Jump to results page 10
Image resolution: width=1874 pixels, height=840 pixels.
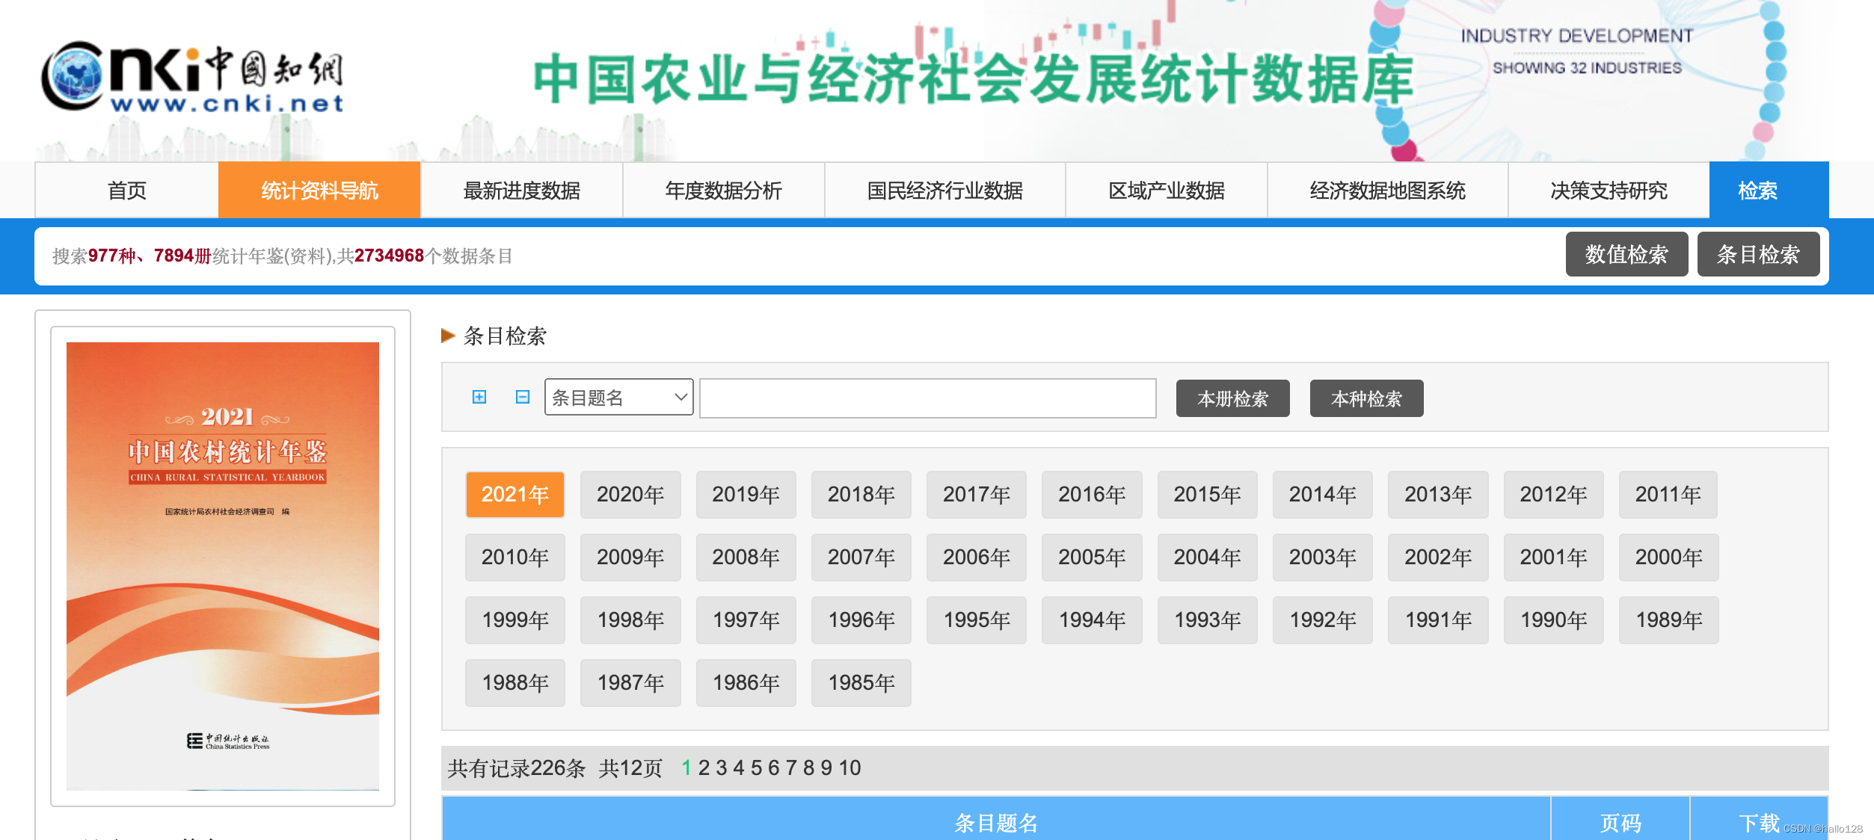850,768
